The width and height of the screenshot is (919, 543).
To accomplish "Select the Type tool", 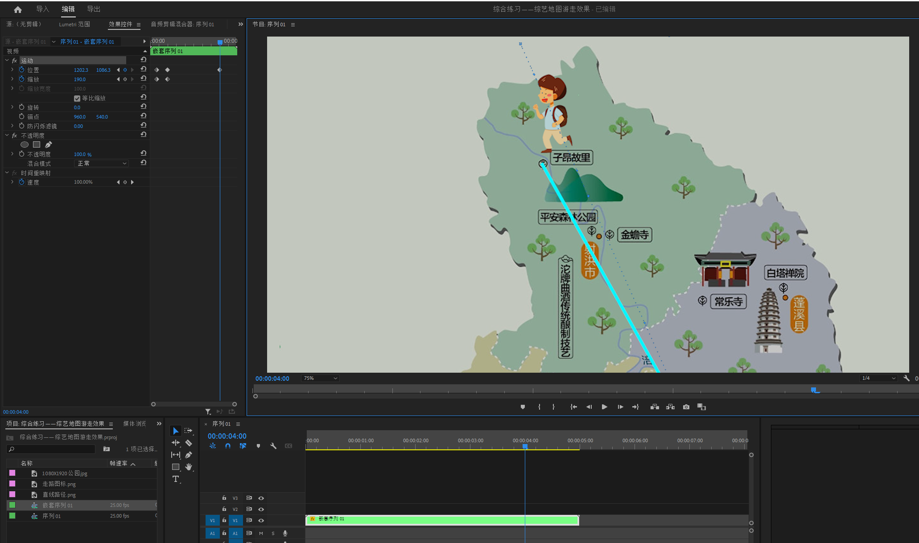I will click(x=176, y=479).
